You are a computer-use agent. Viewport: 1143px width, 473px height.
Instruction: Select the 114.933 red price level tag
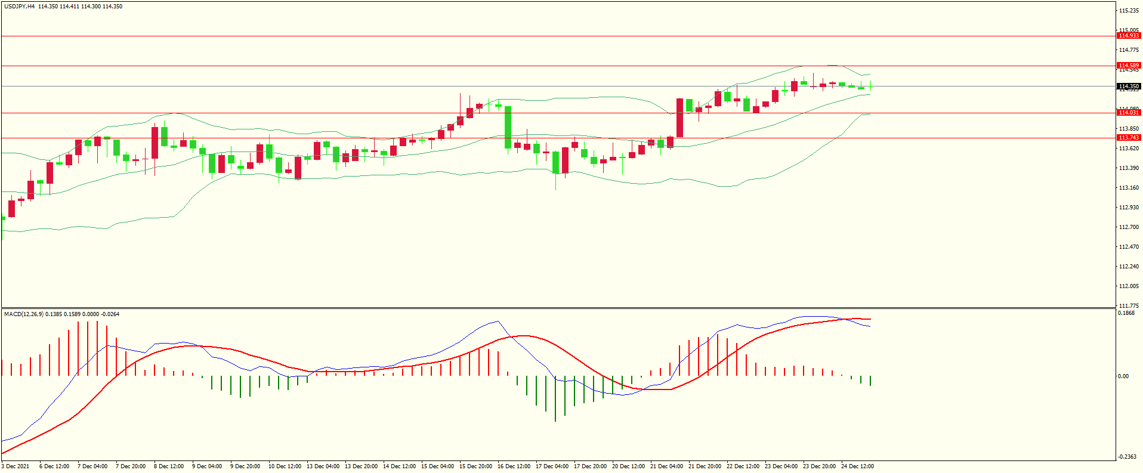tap(1129, 36)
